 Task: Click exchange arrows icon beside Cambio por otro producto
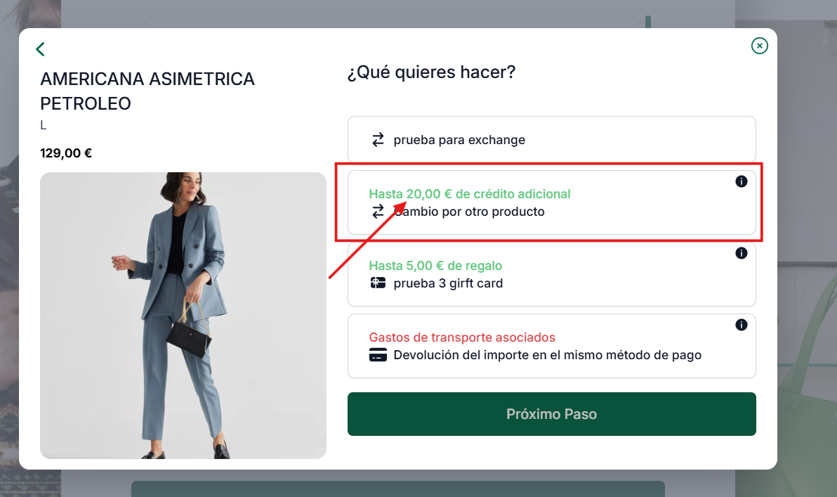pyautogui.click(x=378, y=212)
